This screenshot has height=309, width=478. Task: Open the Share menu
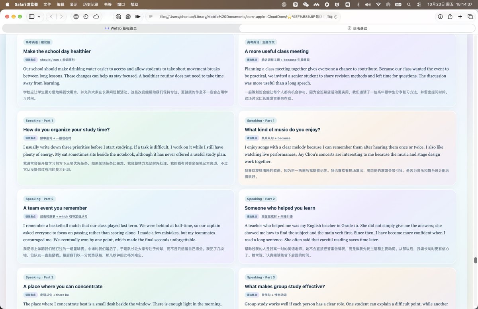[450, 16]
